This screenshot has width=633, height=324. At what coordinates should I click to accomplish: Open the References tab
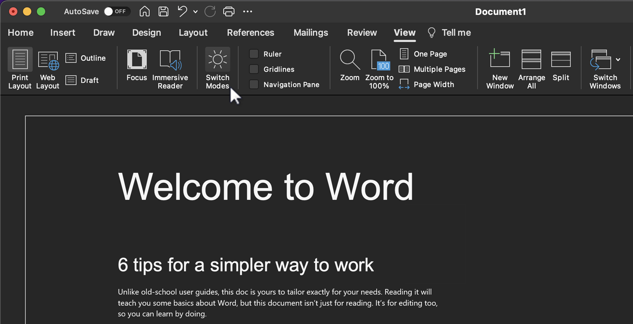250,33
